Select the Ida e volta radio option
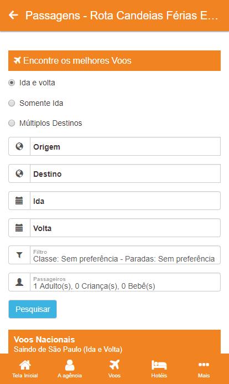 12,83
